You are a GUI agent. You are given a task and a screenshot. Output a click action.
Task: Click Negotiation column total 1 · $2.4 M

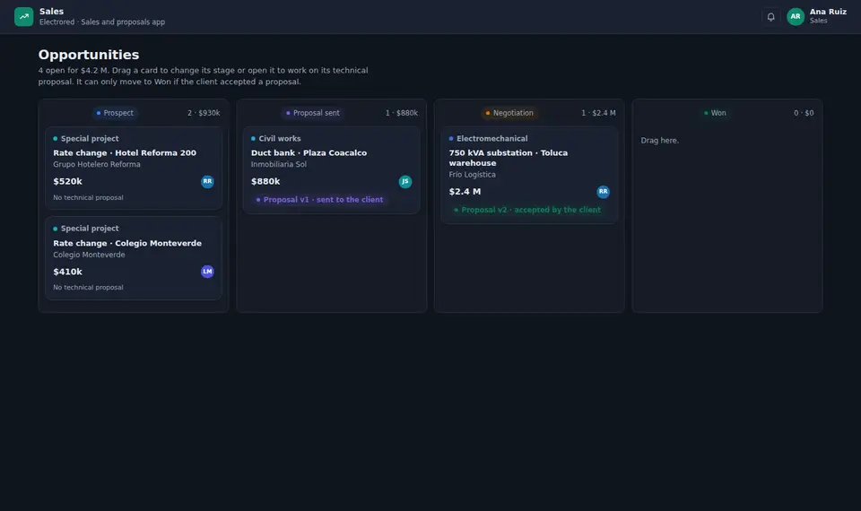click(x=598, y=113)
